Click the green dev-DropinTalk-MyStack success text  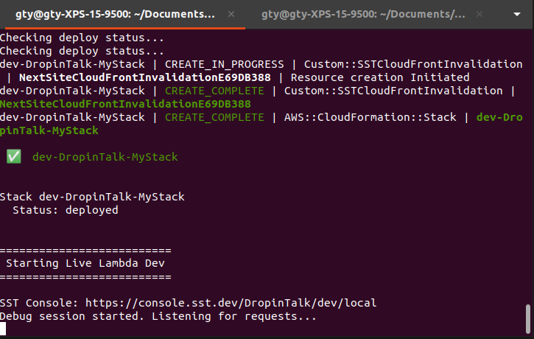[105, 157]
